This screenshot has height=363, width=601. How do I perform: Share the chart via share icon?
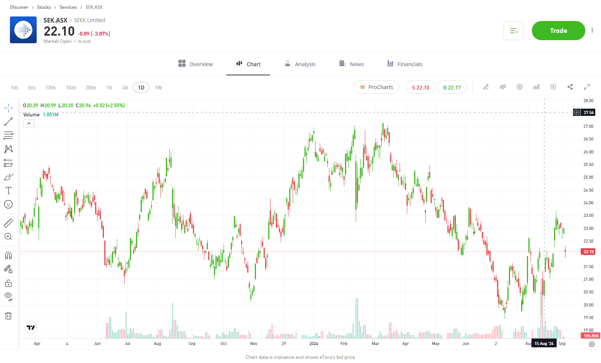click(x=570, y=87)
